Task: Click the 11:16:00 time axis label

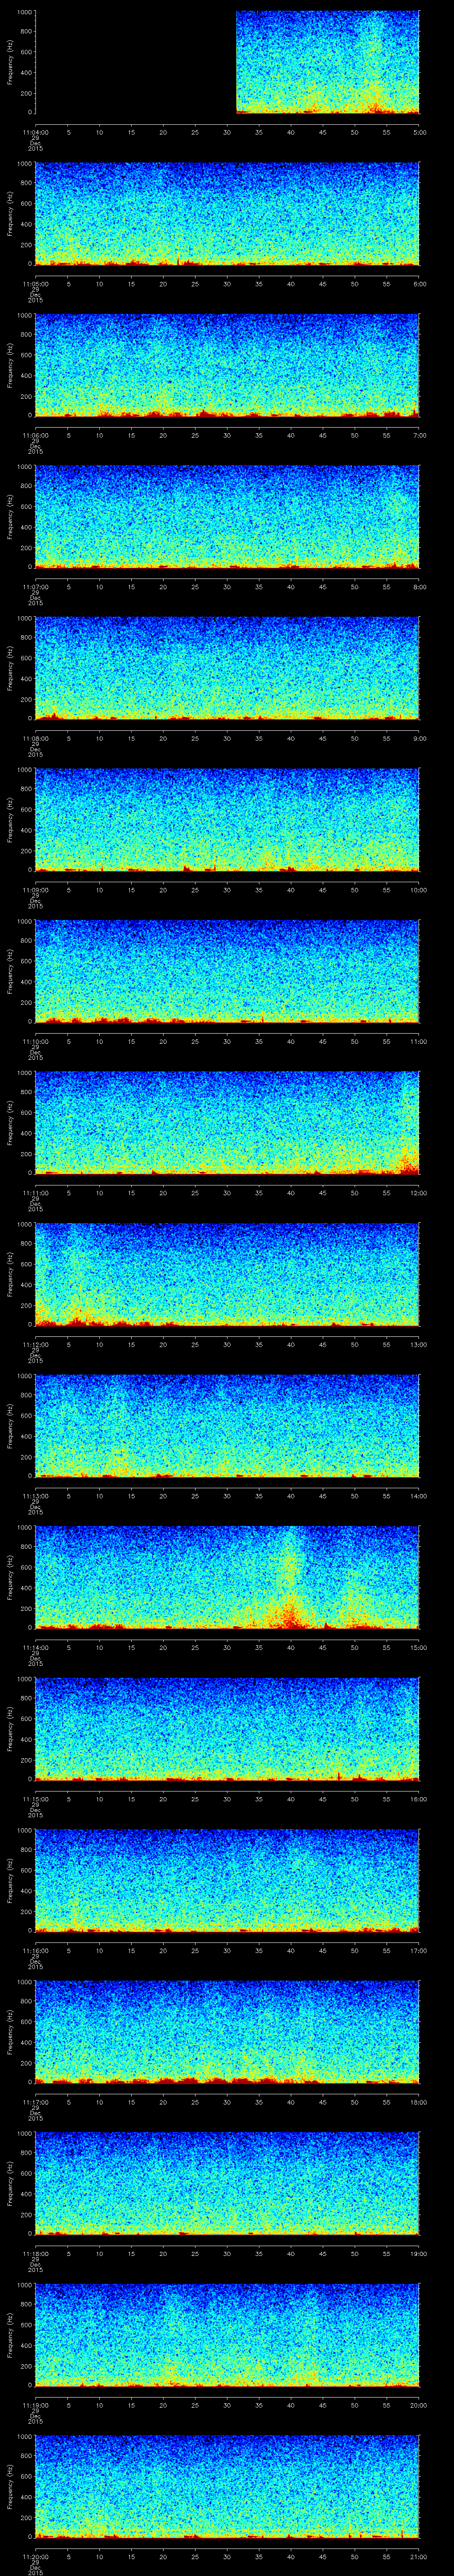Action: click(x=35, y=1950)
